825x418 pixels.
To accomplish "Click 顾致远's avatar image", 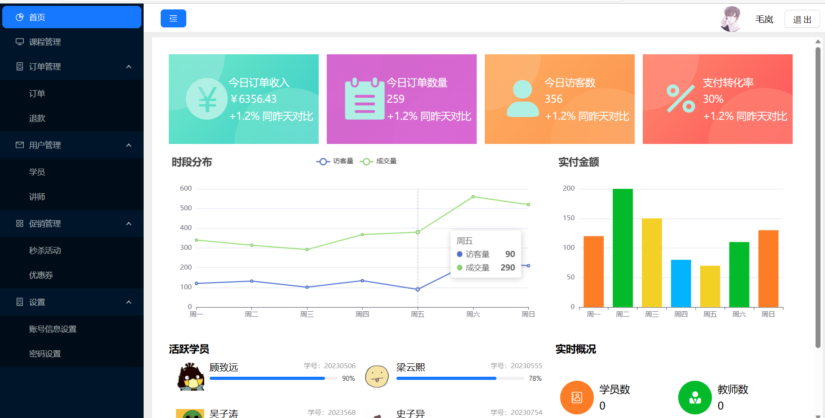I will click(x=191, y=377).
